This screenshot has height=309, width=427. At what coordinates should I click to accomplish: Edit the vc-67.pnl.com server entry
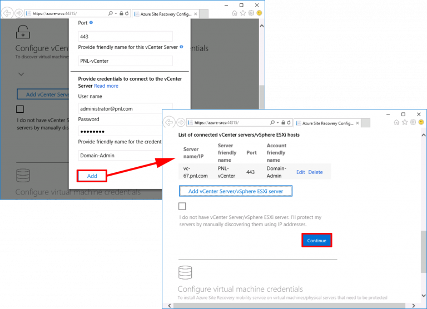(301, 172)
